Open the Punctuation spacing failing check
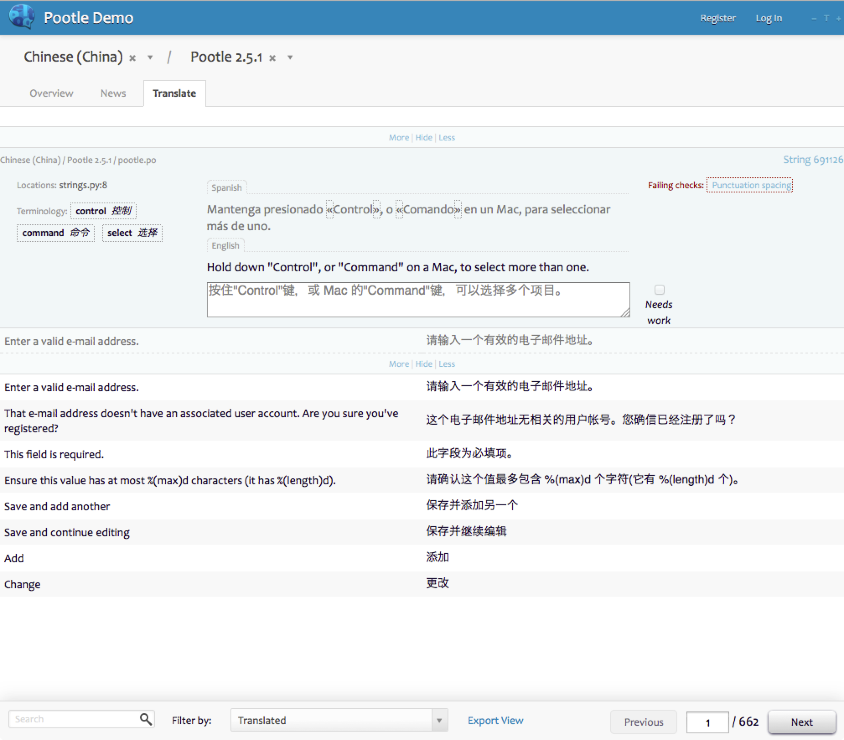The height and width of the screenshot is (740, 844). pos(750,185)
